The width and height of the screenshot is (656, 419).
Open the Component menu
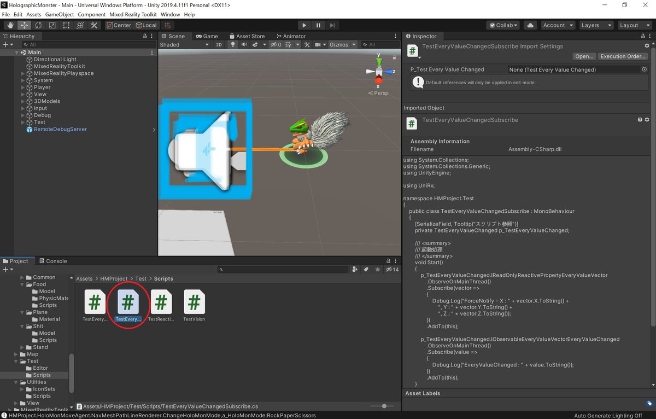click(92, 14)
